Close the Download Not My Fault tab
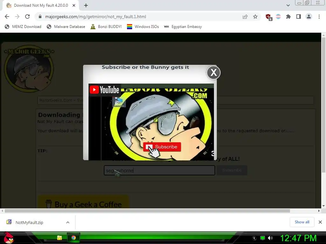The image size is (326, 244). coord(74,6)
